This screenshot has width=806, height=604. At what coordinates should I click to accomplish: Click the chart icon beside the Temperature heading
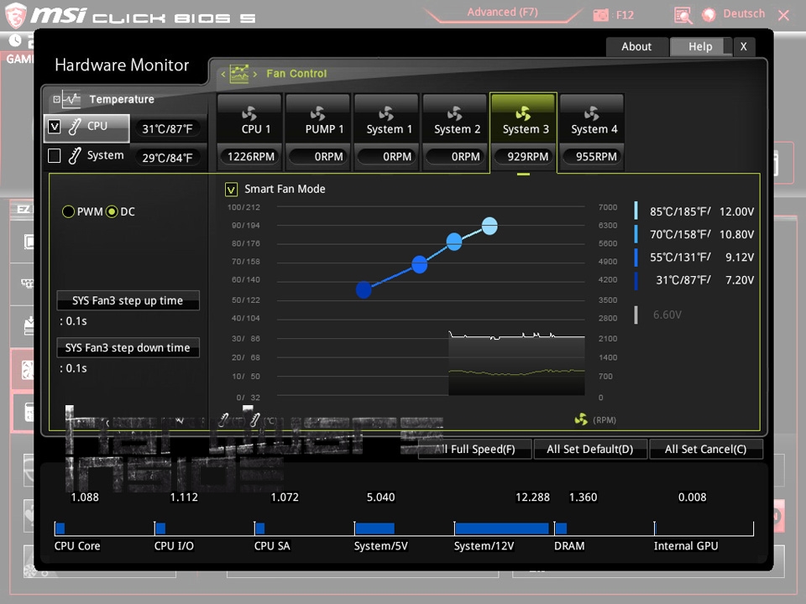71,99
